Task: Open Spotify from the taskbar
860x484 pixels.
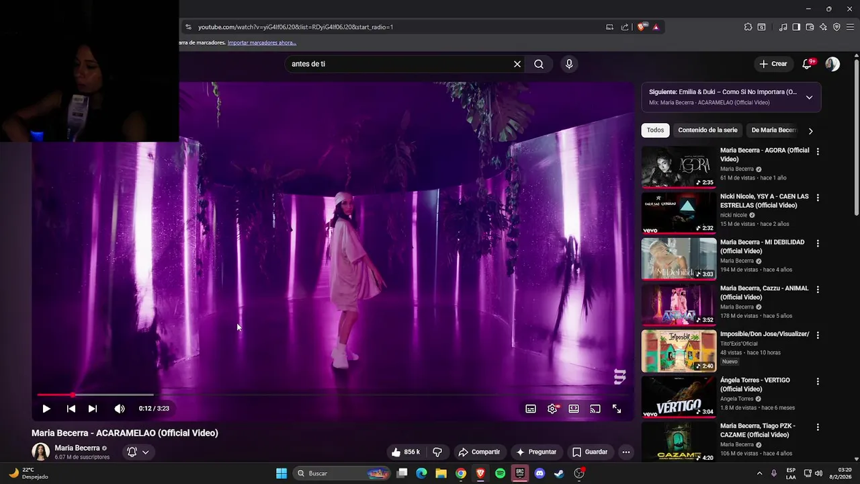Action: point(500,473)
